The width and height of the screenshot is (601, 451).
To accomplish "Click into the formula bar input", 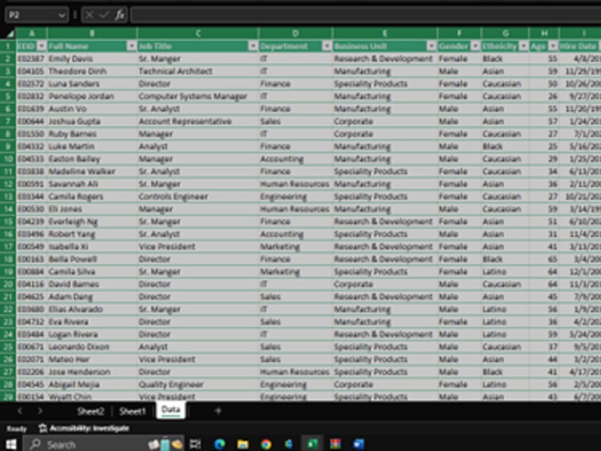I will coord(365,15).
